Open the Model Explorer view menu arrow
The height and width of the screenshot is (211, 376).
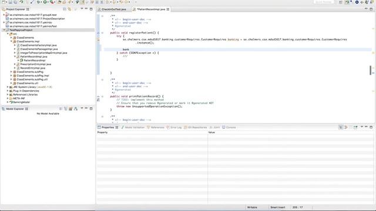click(82, 108)
